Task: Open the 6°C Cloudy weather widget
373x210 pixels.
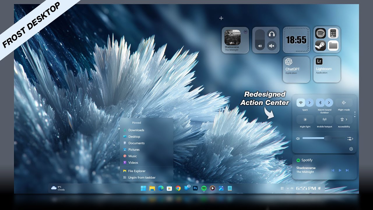Action: click(58, 188)
